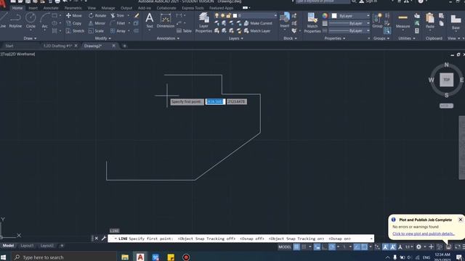Screen dimensions: 465x261
Task: Select the Arc draw tool
Action: pos(44,20)
